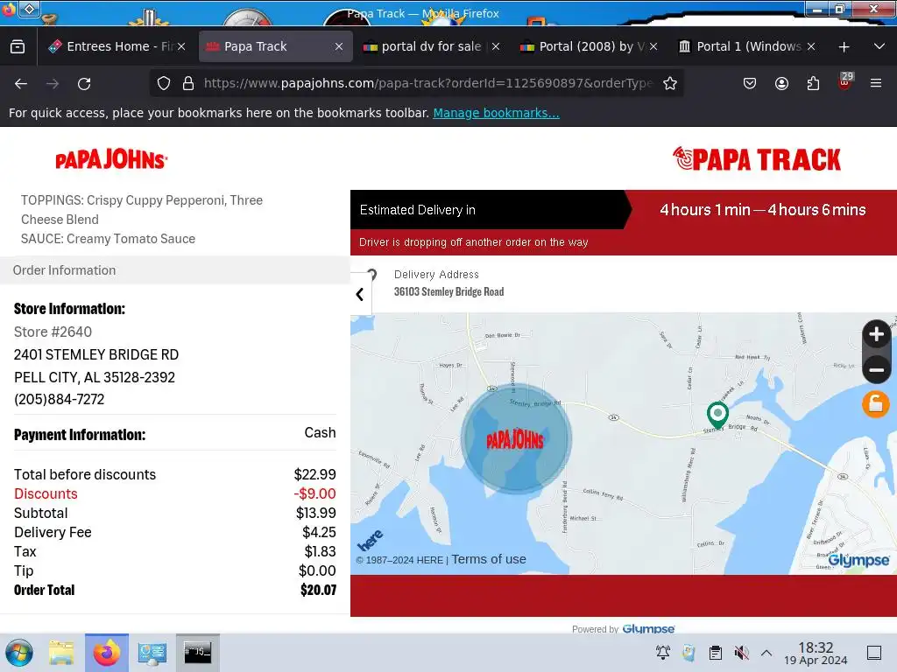The height and width of the screenshot is (672, 897).
Task: Open the control panel taskbar app
Action: (x=152, y=653)
